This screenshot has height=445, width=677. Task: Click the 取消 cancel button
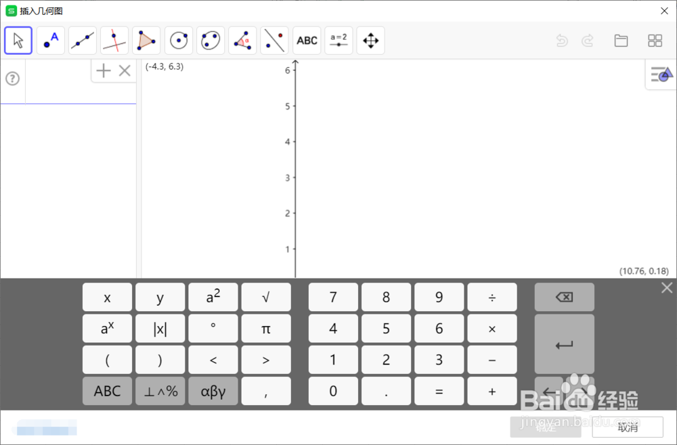(x=628, y=427)
